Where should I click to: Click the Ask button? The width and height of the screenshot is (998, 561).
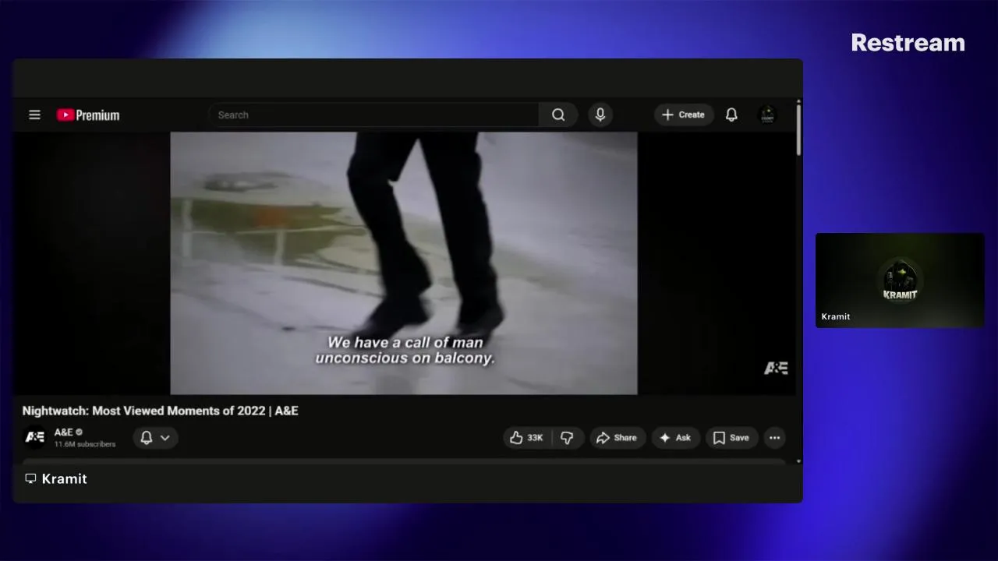point(675,438)
